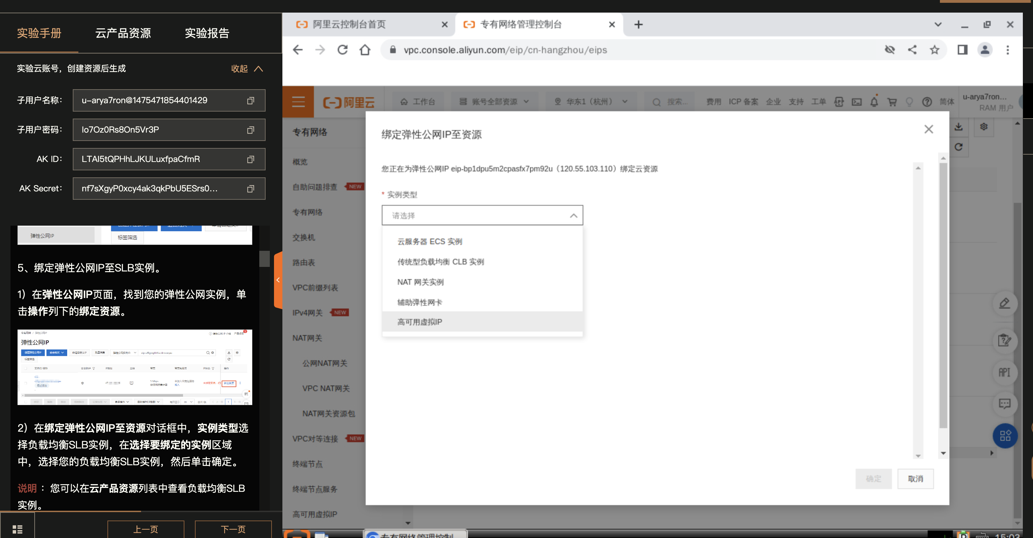
Task: Select 高可用虚拟IP option in dropdown
Action: 483,322
